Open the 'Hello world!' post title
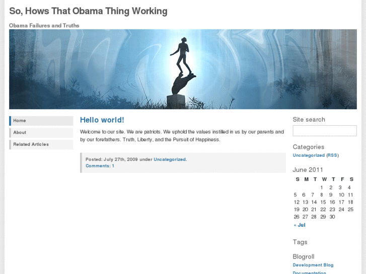Viewport: 366px width, 274px height. 102,120
